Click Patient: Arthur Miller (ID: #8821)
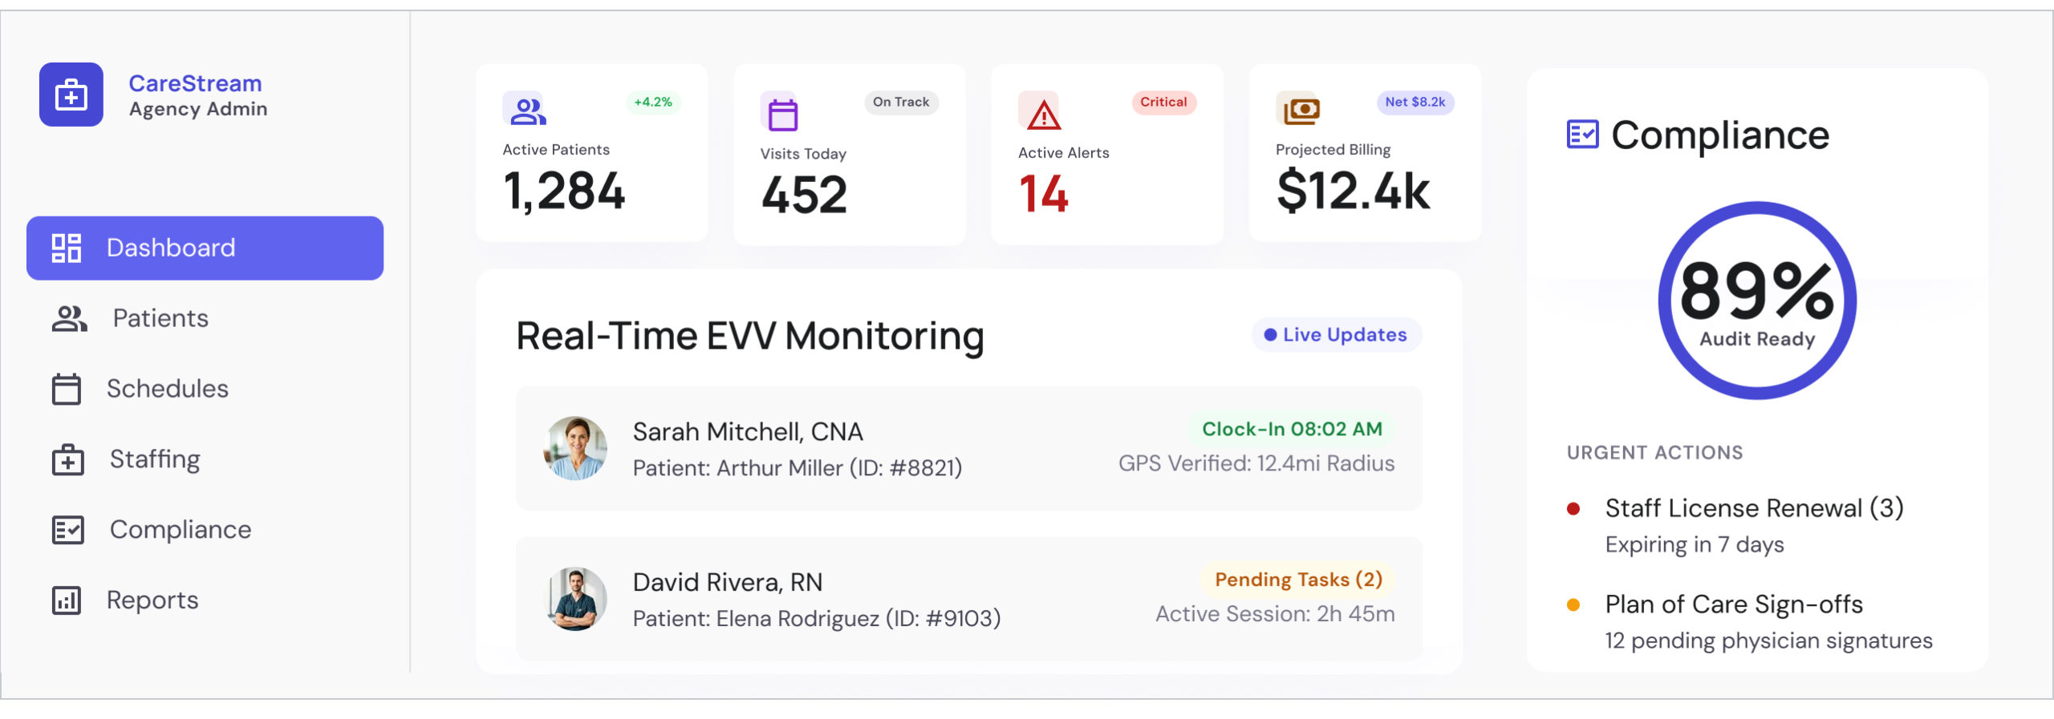2054x719 pixels. (798, 468)
